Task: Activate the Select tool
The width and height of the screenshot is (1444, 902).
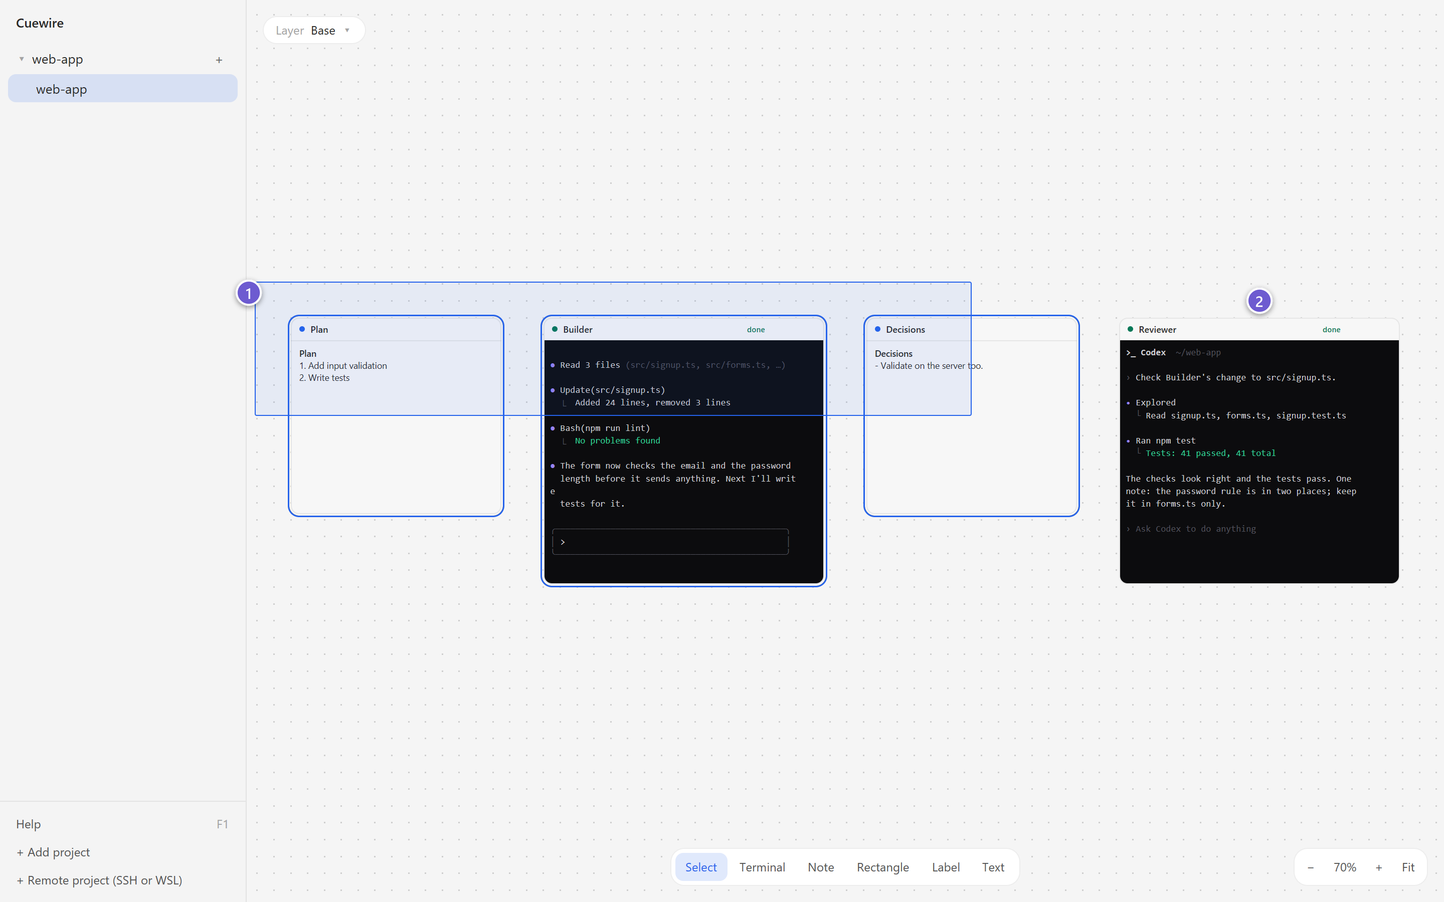Action: 700,867
